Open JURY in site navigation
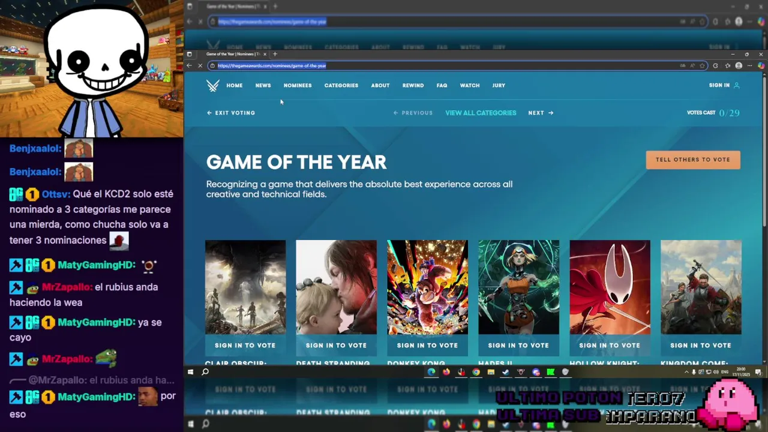Image resolution: width=768 pixels, height=432 pixels. pos(499,85)
